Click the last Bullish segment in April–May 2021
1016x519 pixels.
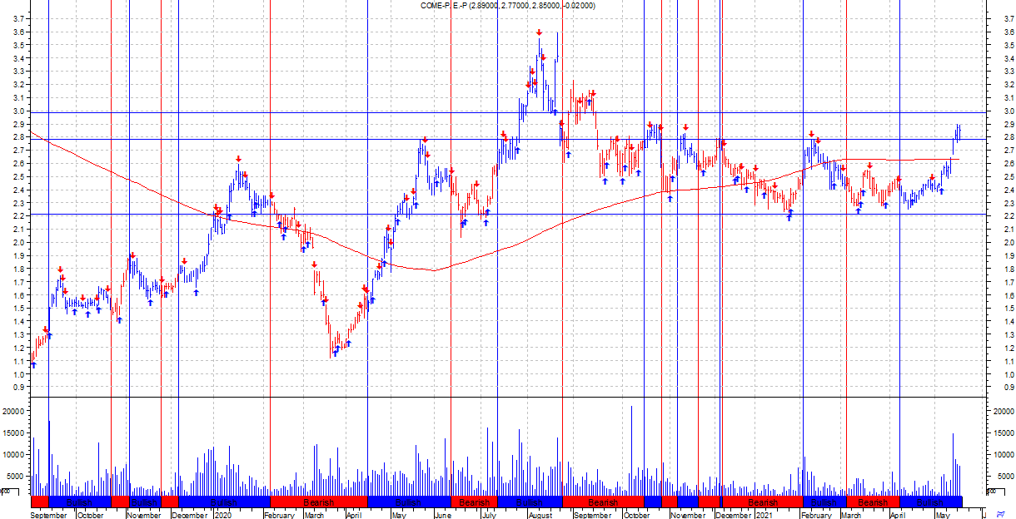coord(930,502)
